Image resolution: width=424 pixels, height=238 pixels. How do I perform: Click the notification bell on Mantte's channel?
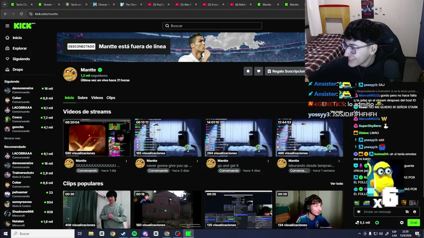tap(248, 71)
